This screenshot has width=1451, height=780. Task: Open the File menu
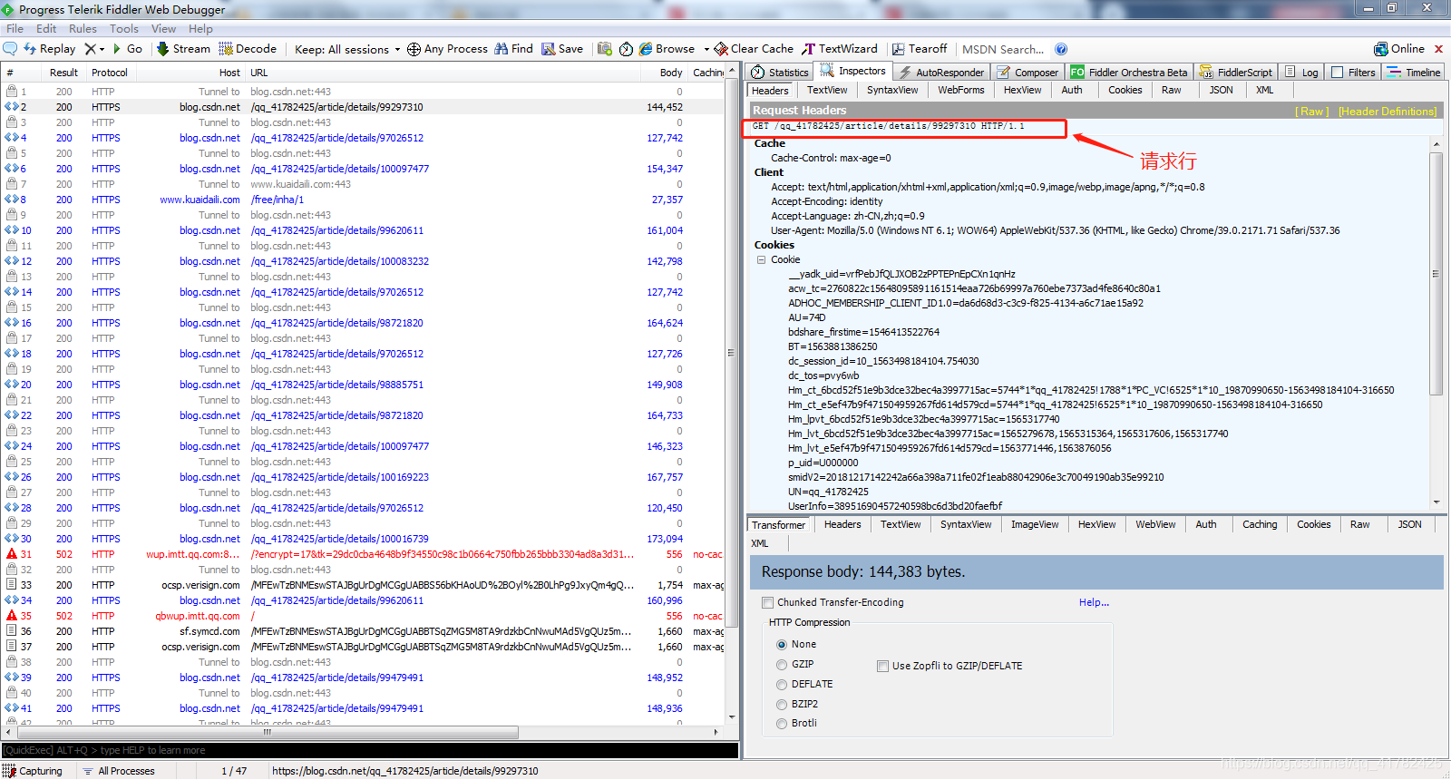click(15, 29)
